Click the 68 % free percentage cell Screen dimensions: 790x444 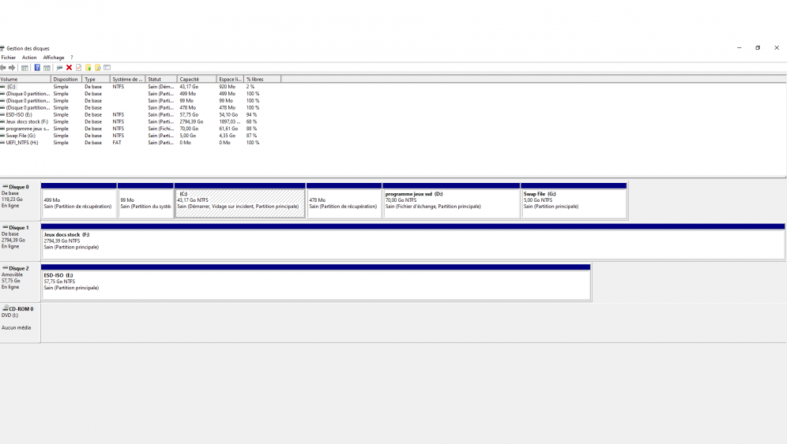[x=251, y=121]
